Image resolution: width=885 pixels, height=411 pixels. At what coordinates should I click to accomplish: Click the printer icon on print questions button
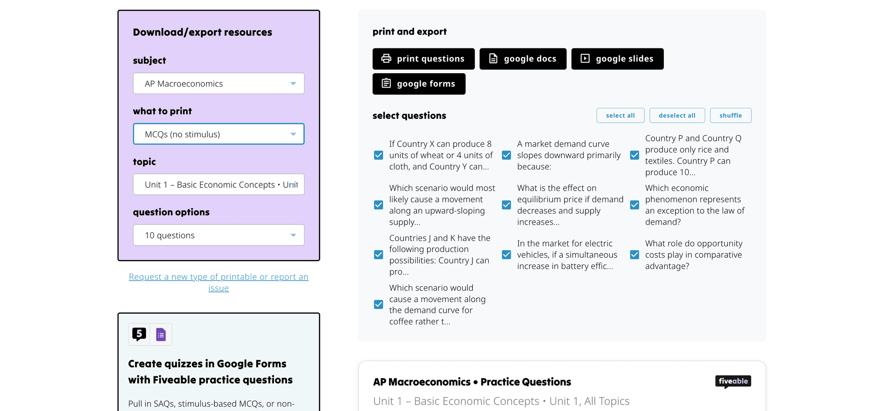(x=385, y=59)
